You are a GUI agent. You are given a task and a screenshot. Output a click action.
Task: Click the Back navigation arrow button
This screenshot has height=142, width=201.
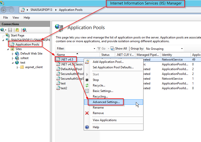click(4, 10)
